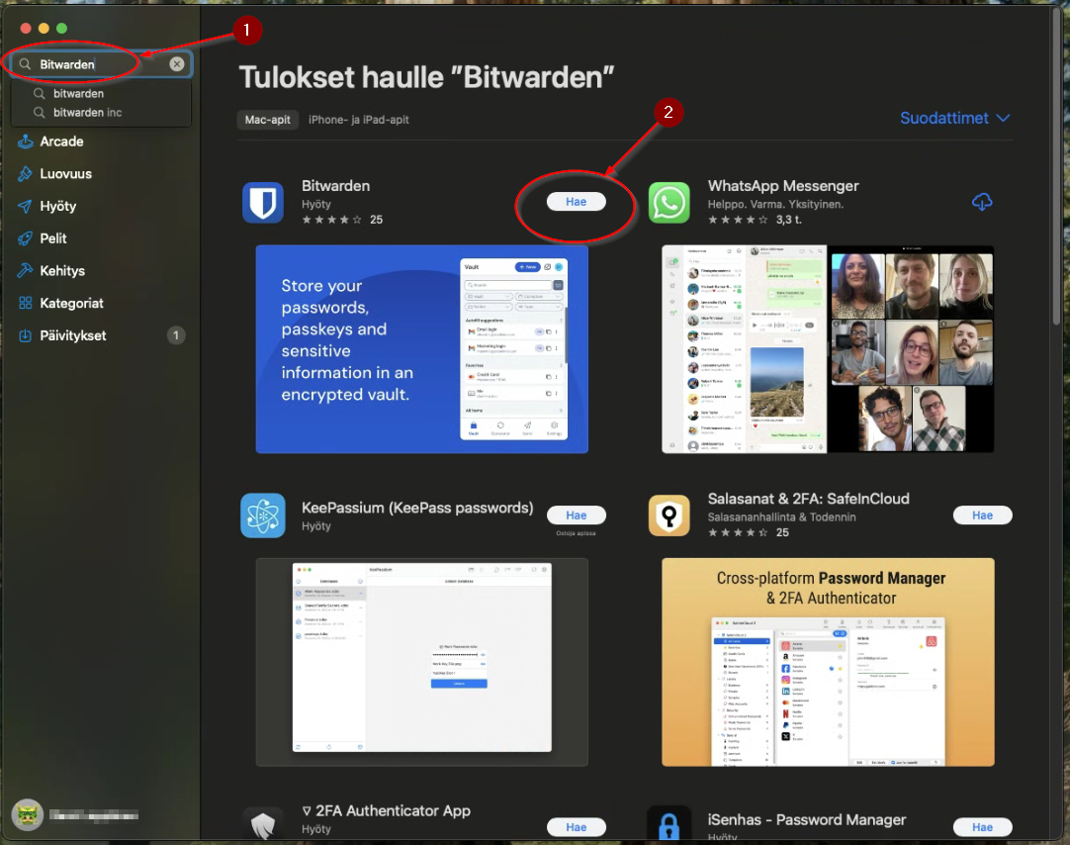The height and width of the screenshot is (845, 1070).
Task: Switch to the Mac-apit tab
Action: point(267,120)
